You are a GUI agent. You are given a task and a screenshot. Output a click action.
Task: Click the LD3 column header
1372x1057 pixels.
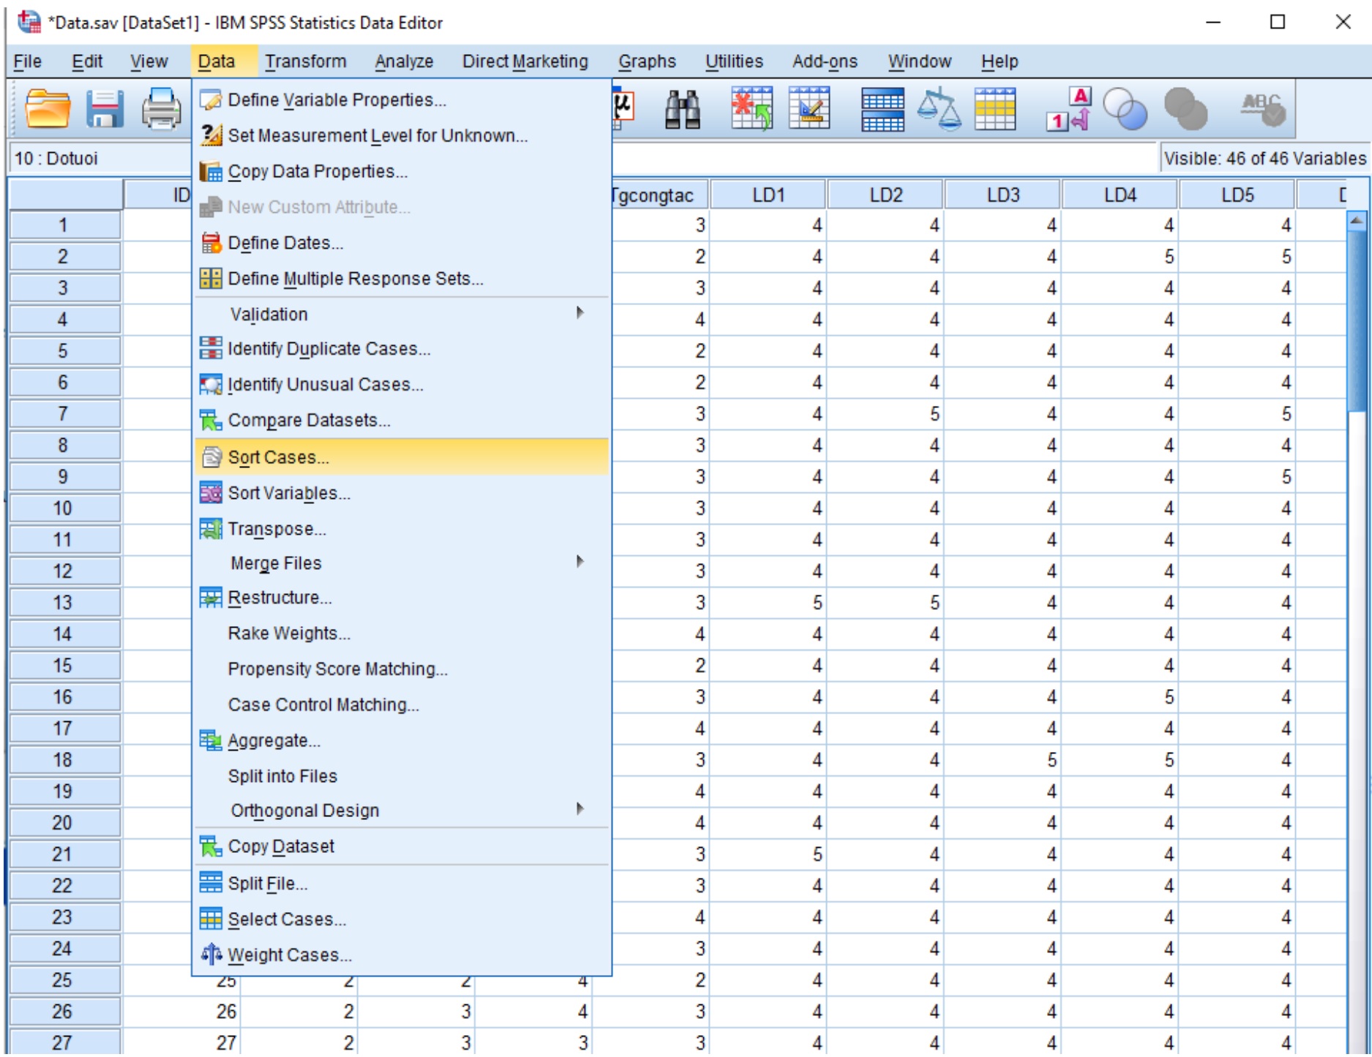tap(1002, 195)
